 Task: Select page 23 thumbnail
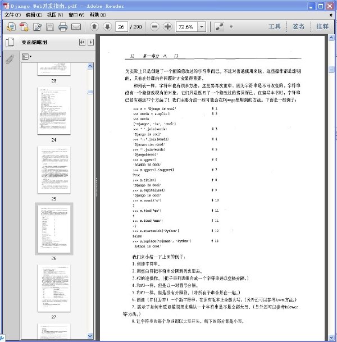click(54, 69)
